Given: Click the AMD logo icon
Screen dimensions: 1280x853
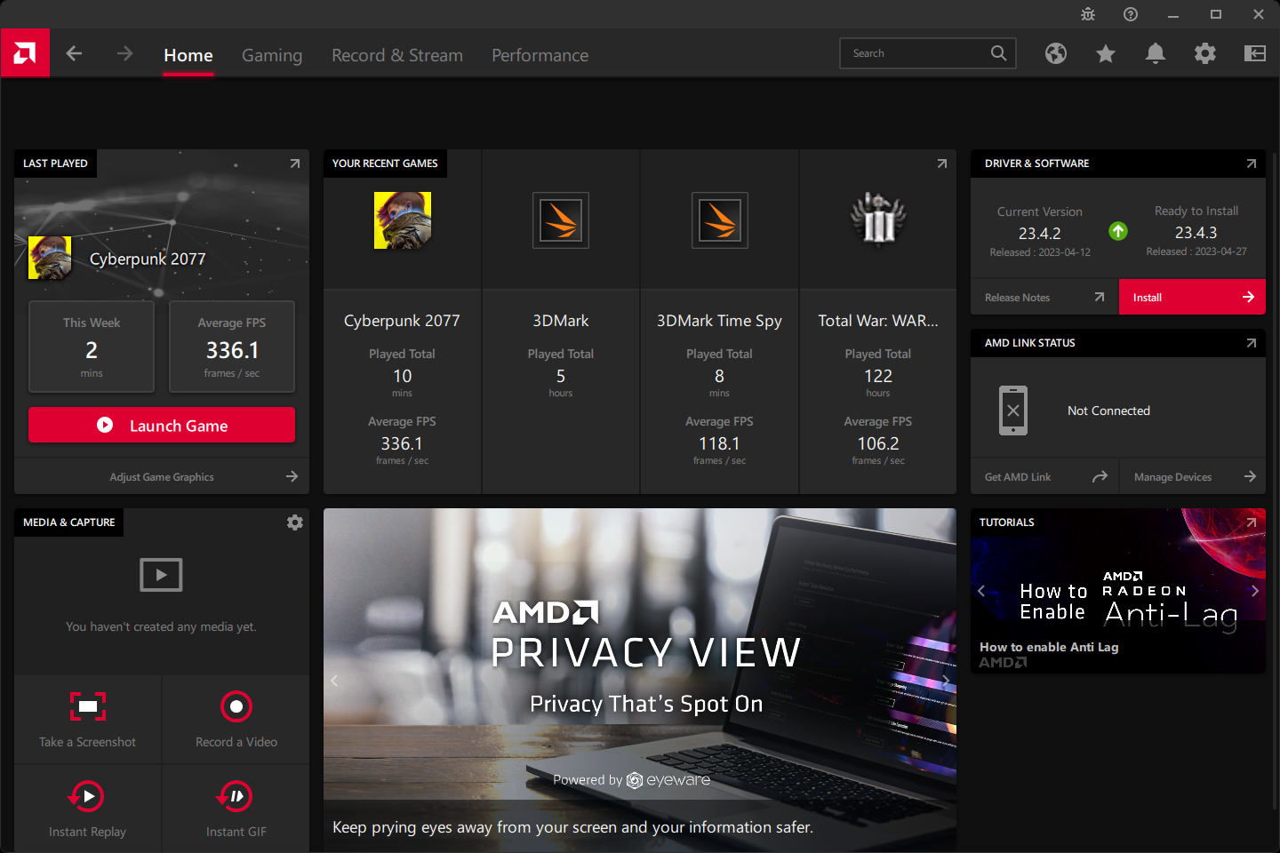Looking at the screenshot, I should [25, 53].
